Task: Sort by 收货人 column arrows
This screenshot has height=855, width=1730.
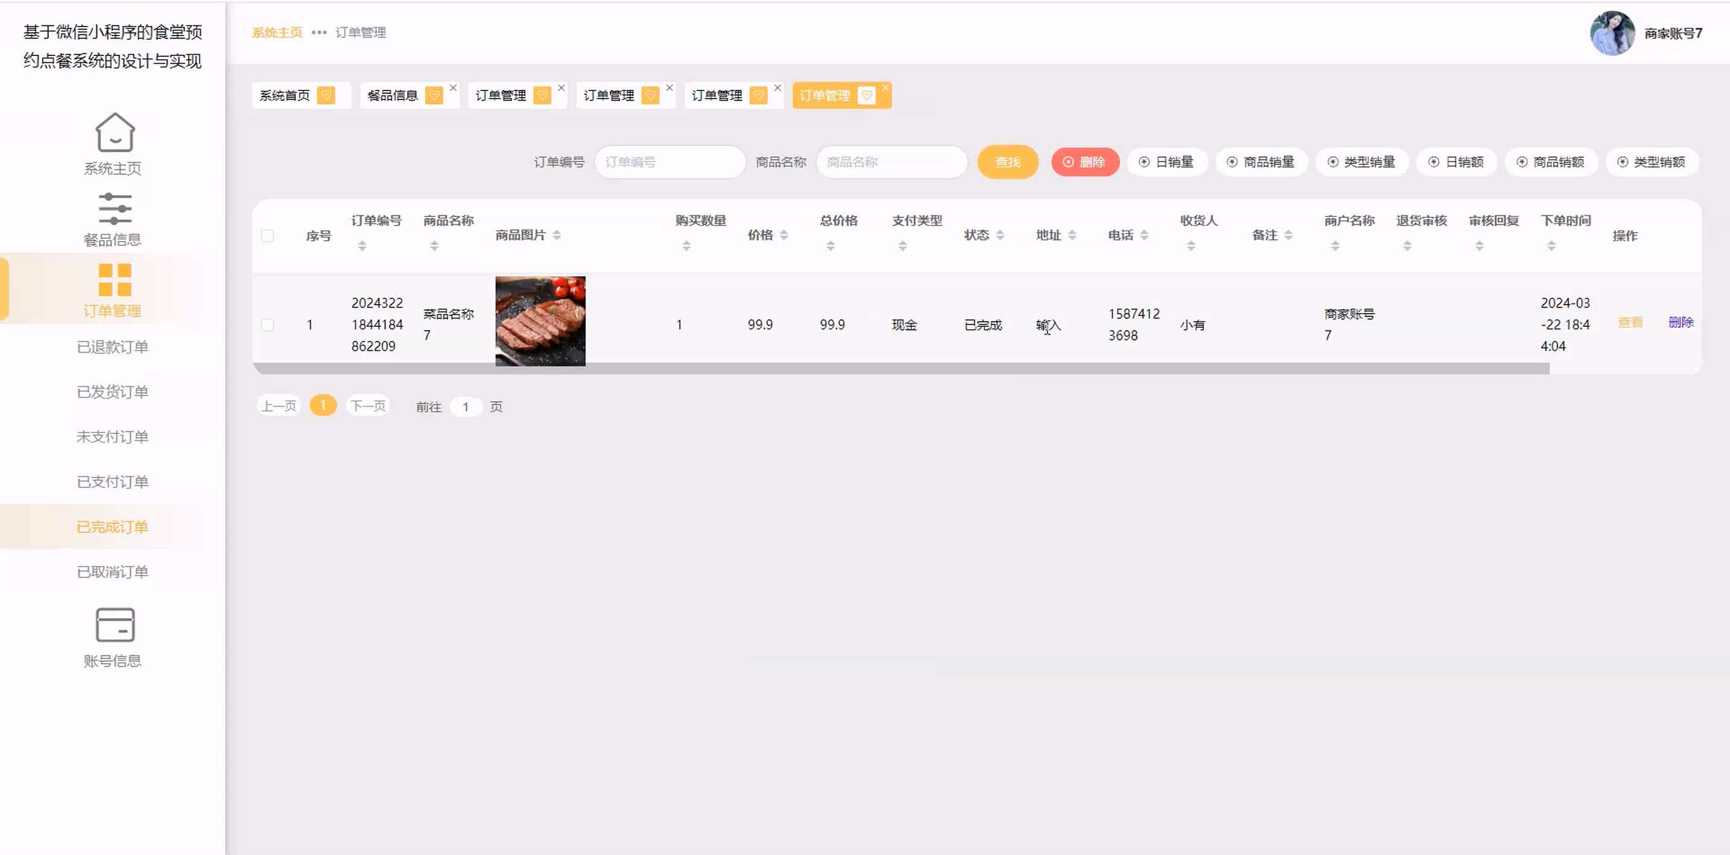Action: 1191,245
